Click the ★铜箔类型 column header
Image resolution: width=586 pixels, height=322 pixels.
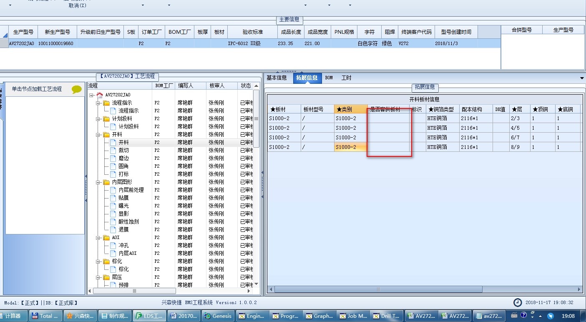pos(442,109)
